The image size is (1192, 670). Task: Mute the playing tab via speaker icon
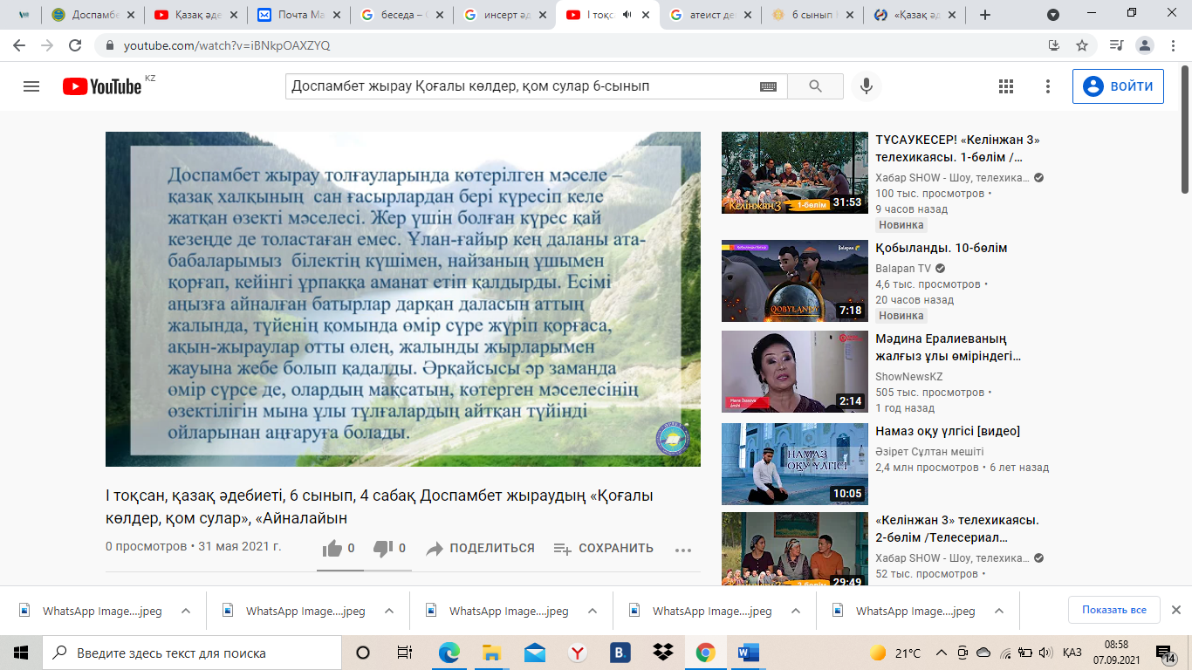pyautogui.click(x=627, y=15)
